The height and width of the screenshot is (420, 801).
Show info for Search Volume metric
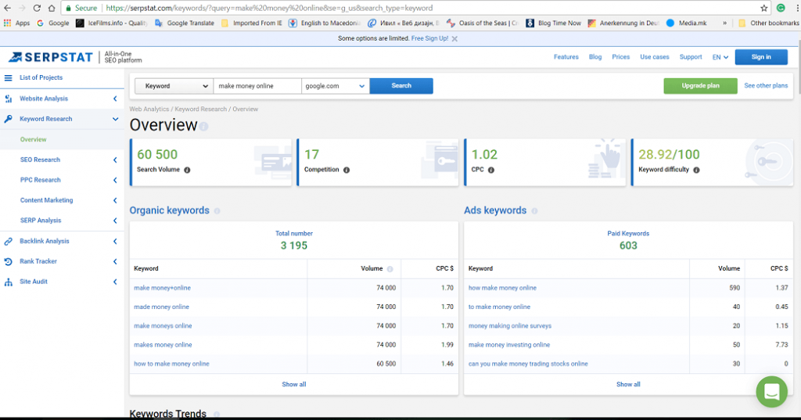[187, 171]
